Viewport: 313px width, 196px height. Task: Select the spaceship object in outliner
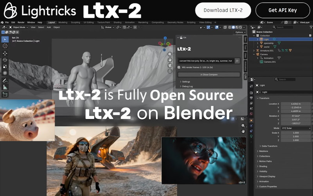tap(268, 43)
